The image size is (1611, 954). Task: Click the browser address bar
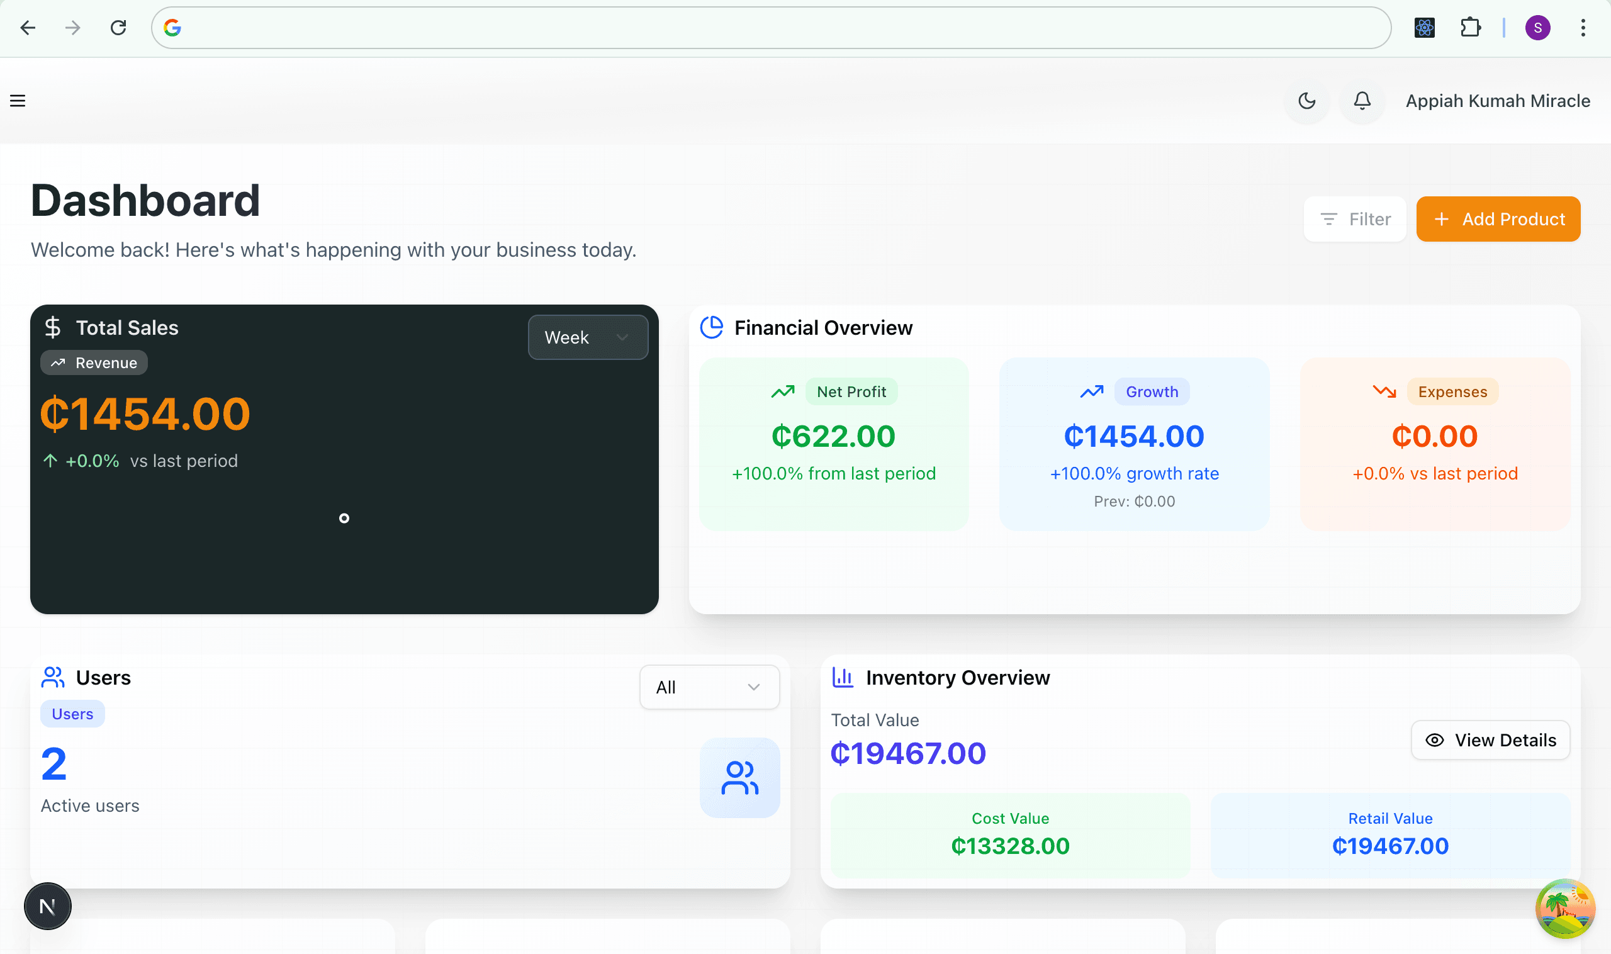click(x=772, y=28)
